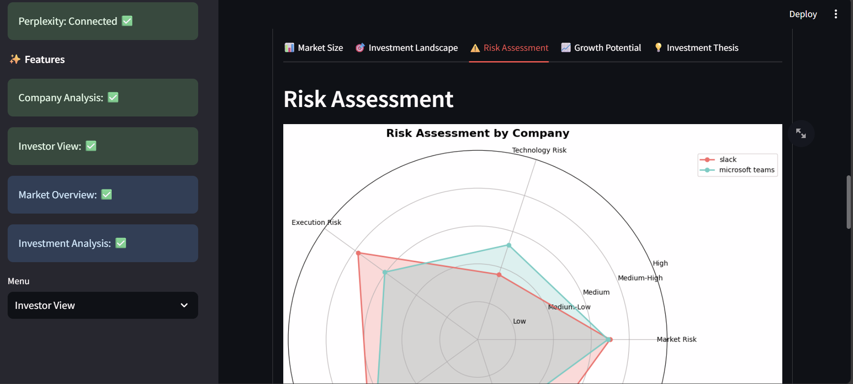Click the Perplexity Connected green checkmark

pyautogui.click(x=127, y=21)
